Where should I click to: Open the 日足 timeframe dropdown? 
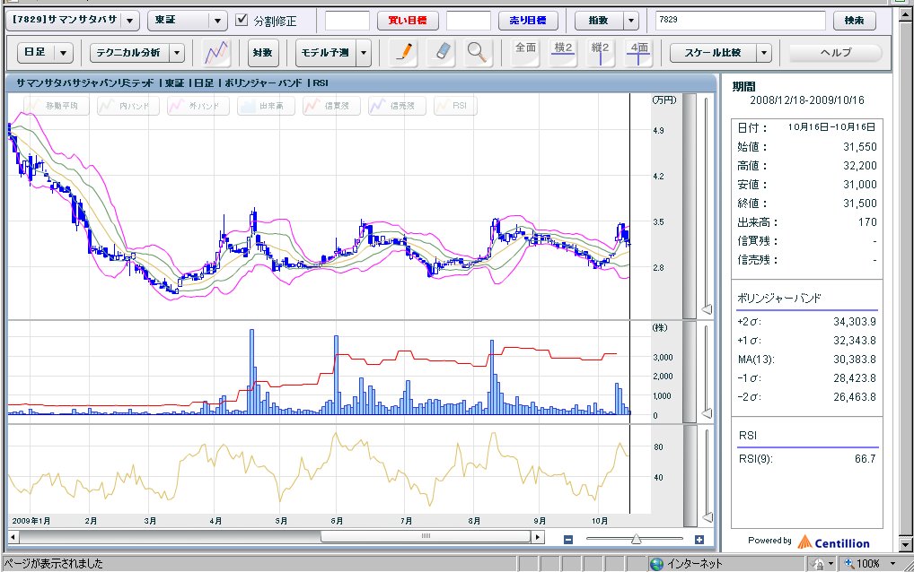64,53
